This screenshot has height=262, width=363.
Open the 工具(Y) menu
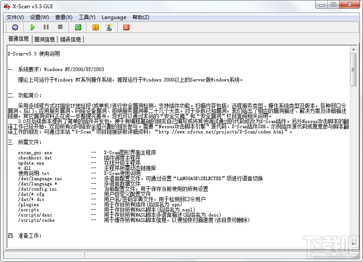pos(87,17)
